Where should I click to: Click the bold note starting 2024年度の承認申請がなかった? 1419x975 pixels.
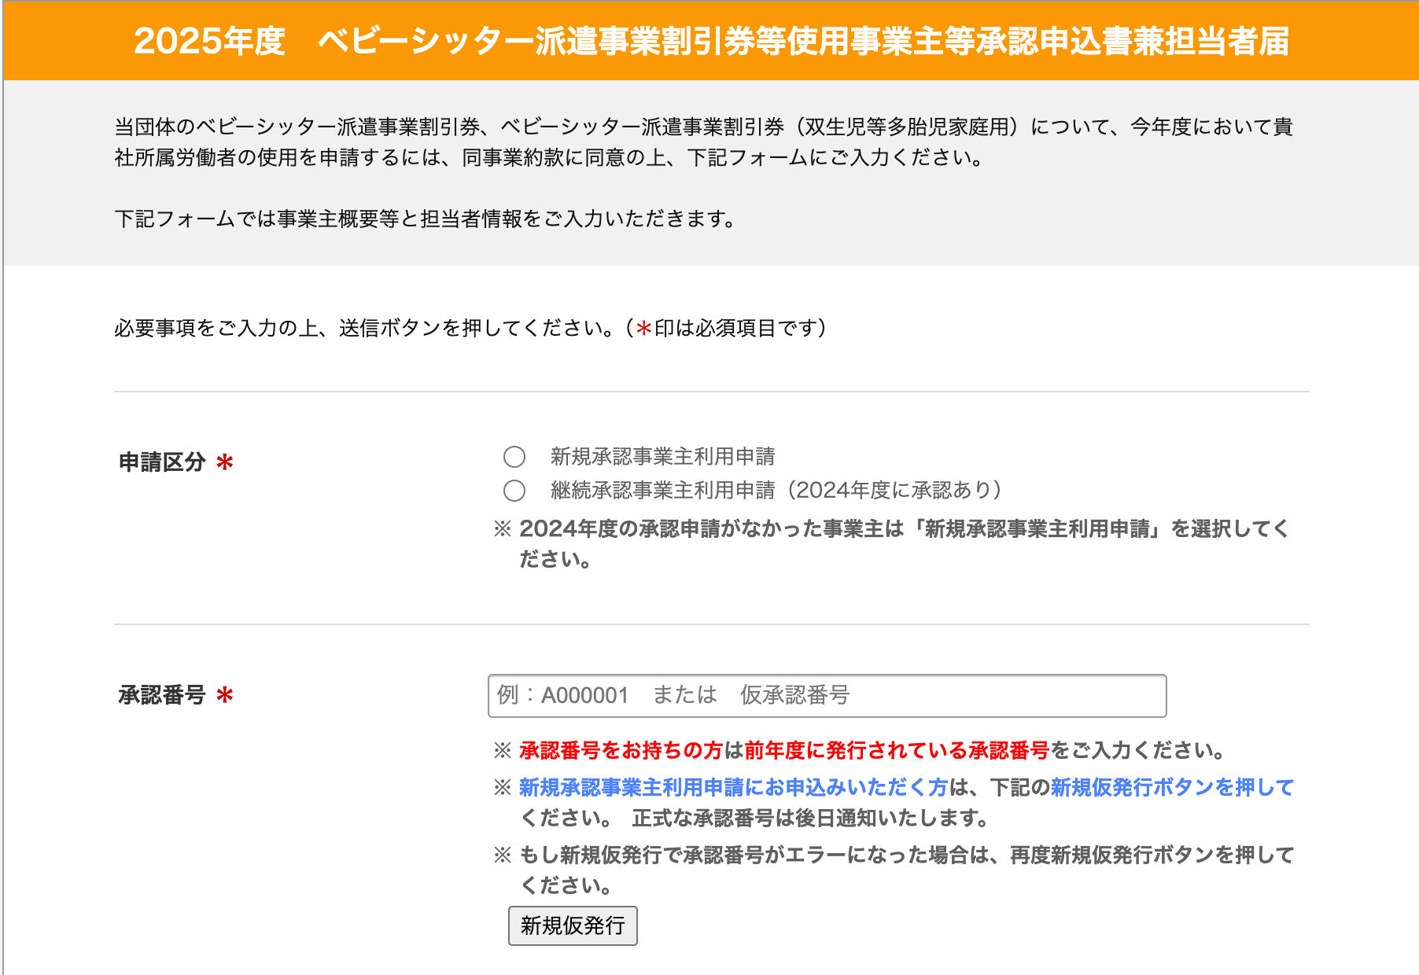903,529
